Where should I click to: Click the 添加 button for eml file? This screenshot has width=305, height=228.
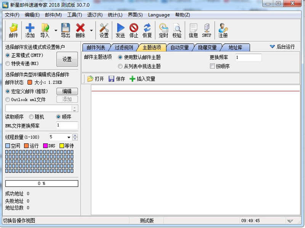(67, 99)
